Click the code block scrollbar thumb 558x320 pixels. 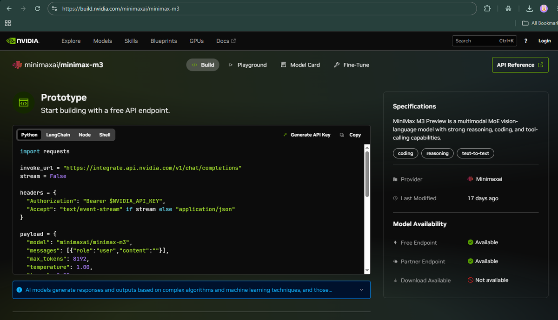click(x=367, y=174)
